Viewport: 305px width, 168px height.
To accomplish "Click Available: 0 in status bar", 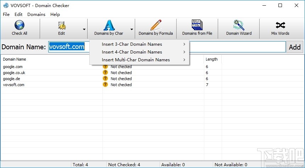I will [173, 165].
